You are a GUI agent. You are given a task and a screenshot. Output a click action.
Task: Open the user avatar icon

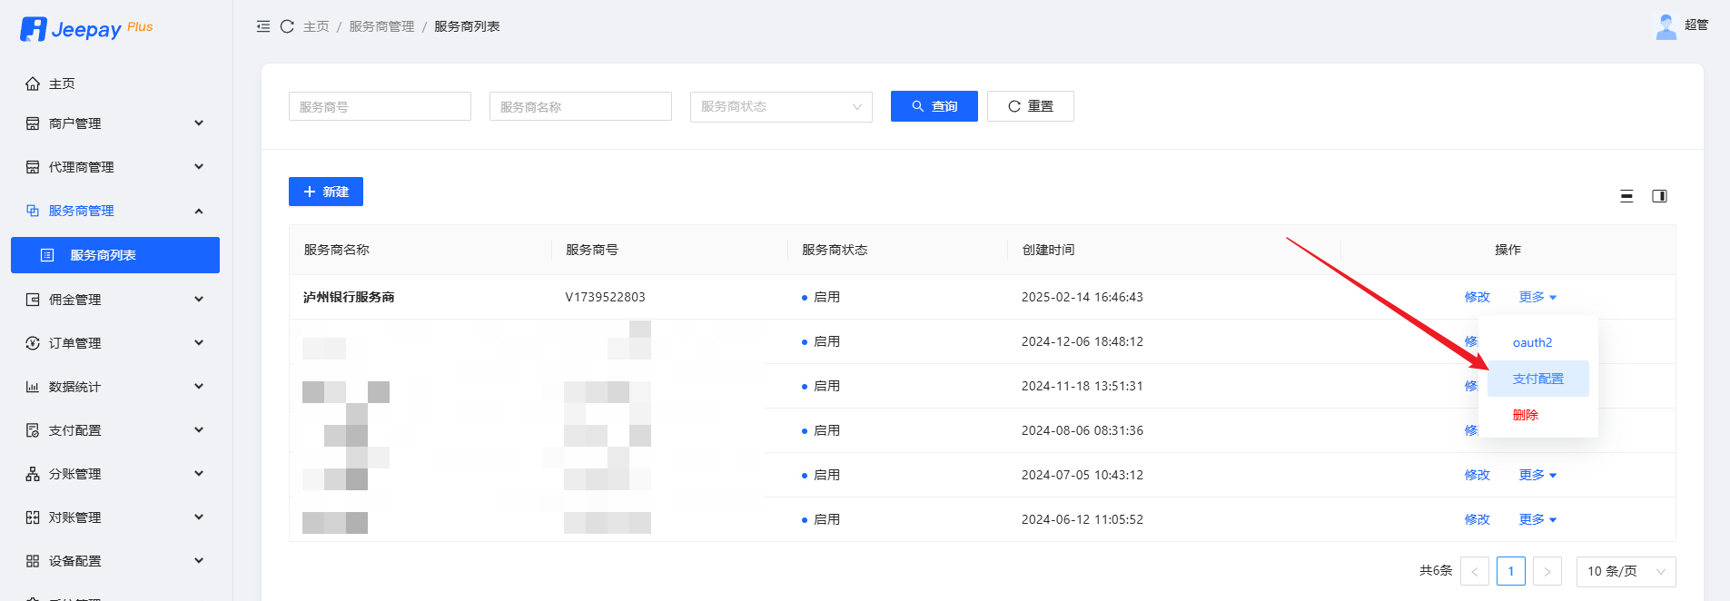coord(1666,26)
